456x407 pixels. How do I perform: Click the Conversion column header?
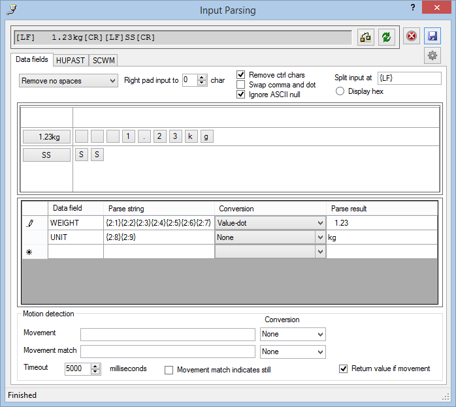pyautogui.click(x=270, y=209)
